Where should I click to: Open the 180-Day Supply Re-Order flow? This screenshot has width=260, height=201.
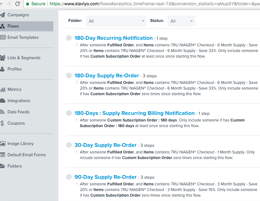point(107,75)
